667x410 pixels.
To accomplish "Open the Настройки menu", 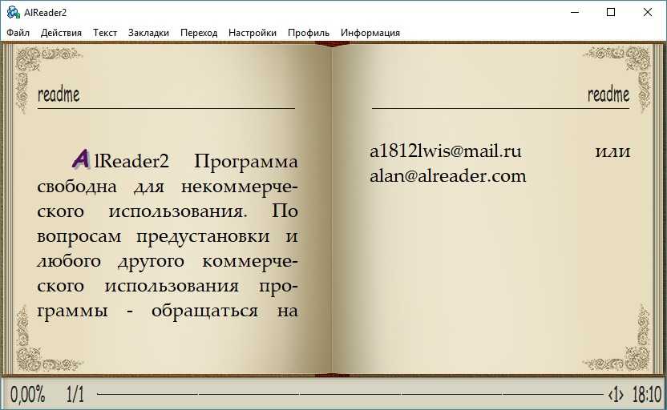I will coord(253,33).
